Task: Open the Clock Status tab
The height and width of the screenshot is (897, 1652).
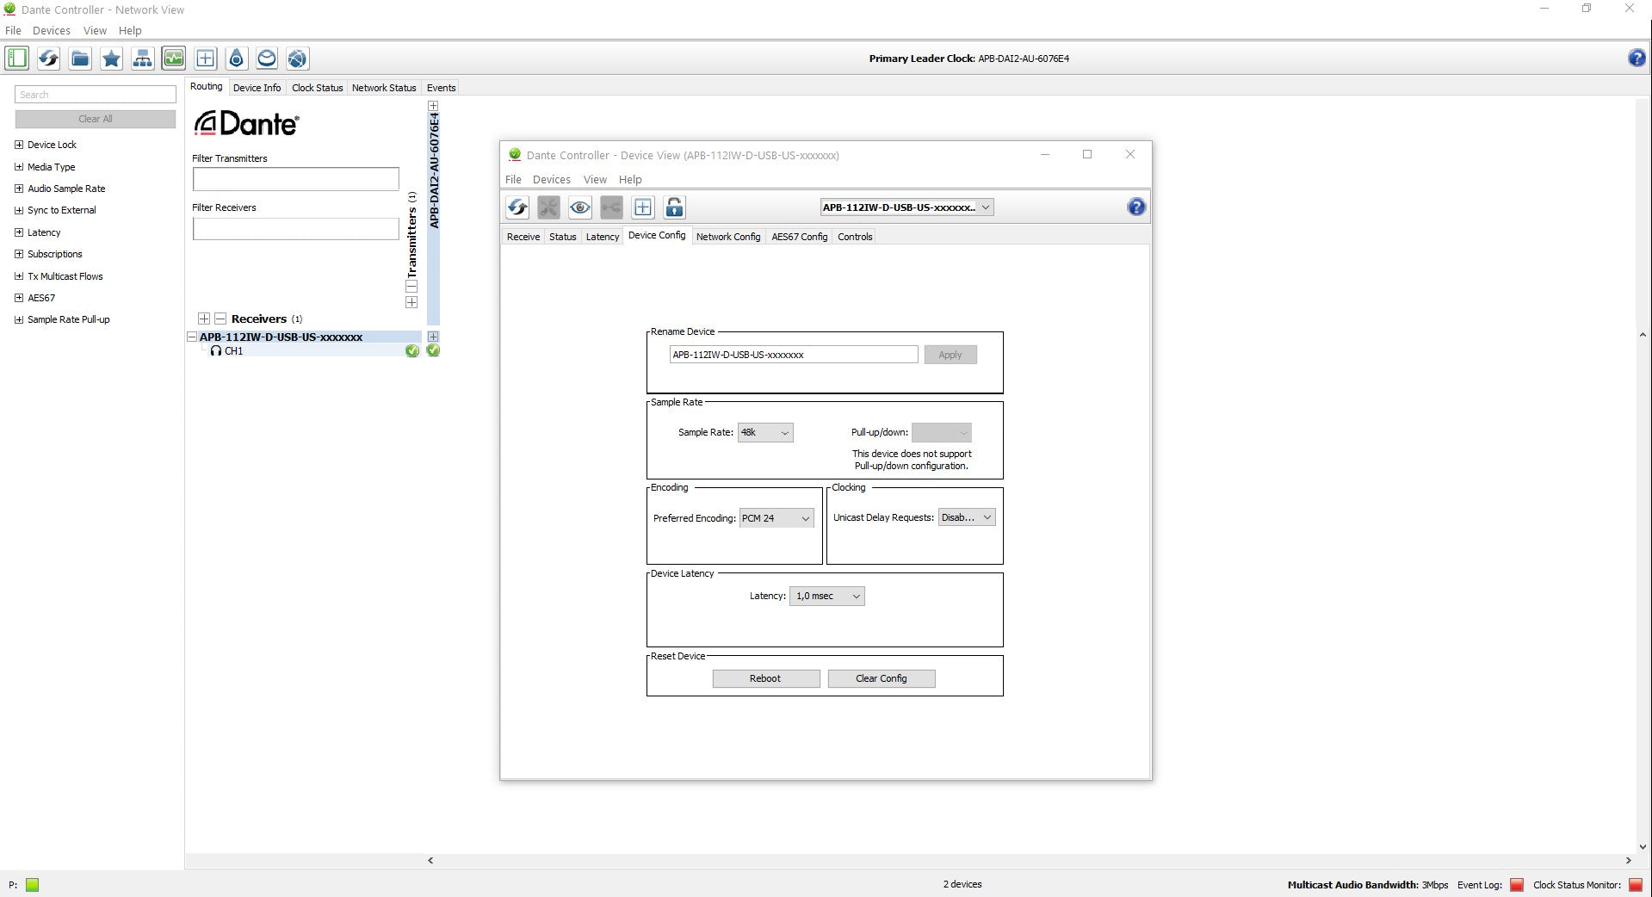Action: [317, 88]
